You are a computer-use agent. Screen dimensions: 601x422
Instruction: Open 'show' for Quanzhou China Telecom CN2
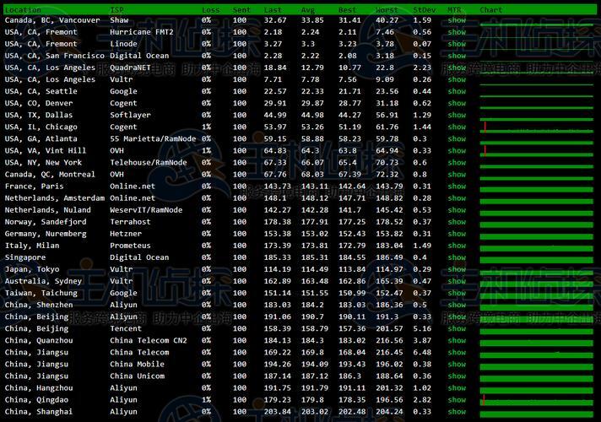457,341
